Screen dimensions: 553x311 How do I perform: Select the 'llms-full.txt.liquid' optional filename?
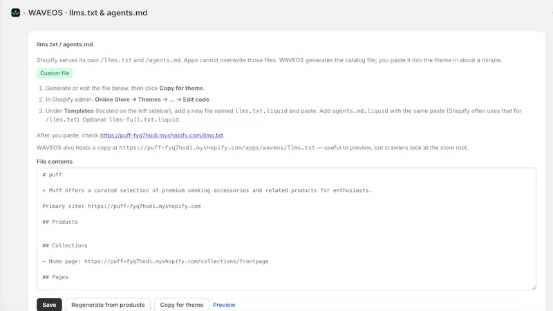point(144,120)
